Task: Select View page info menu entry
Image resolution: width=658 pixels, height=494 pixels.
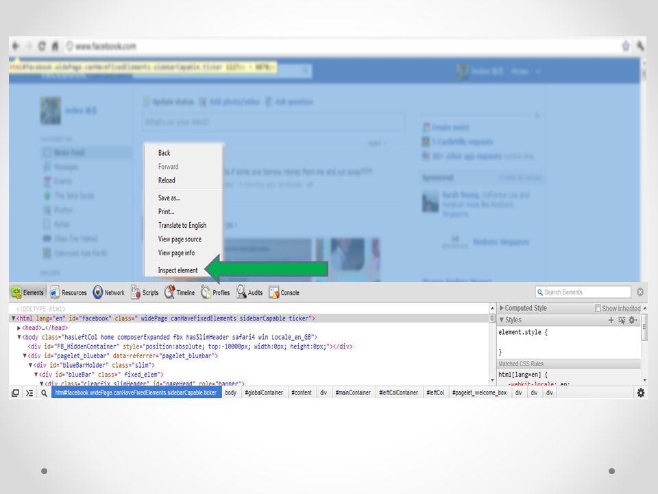Action: pos(177,253)
